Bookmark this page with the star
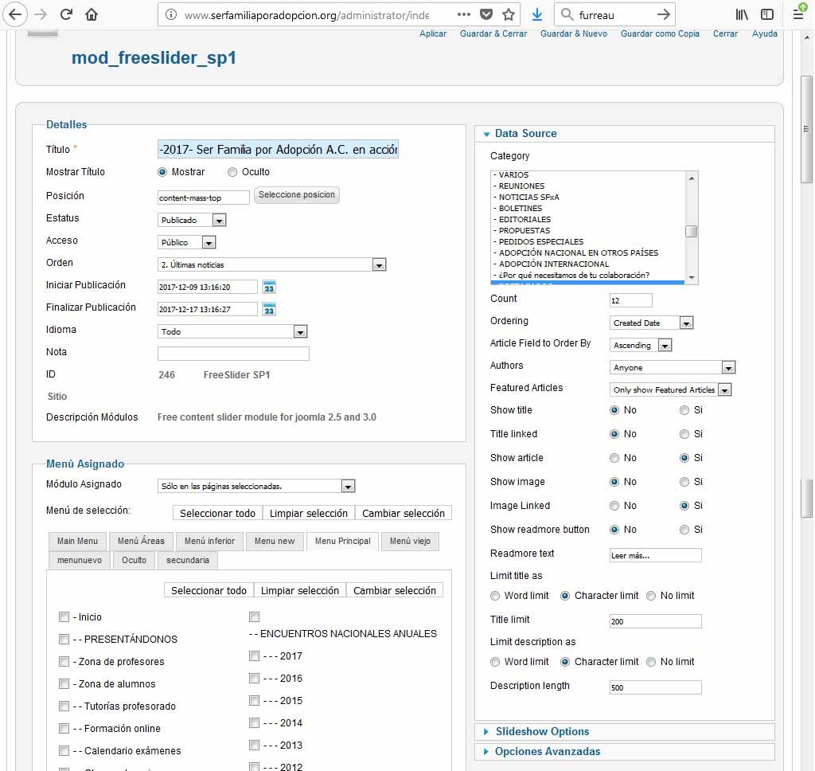Image resolution: width=815 pixels, height=771 pixels. tap(509, 14)
